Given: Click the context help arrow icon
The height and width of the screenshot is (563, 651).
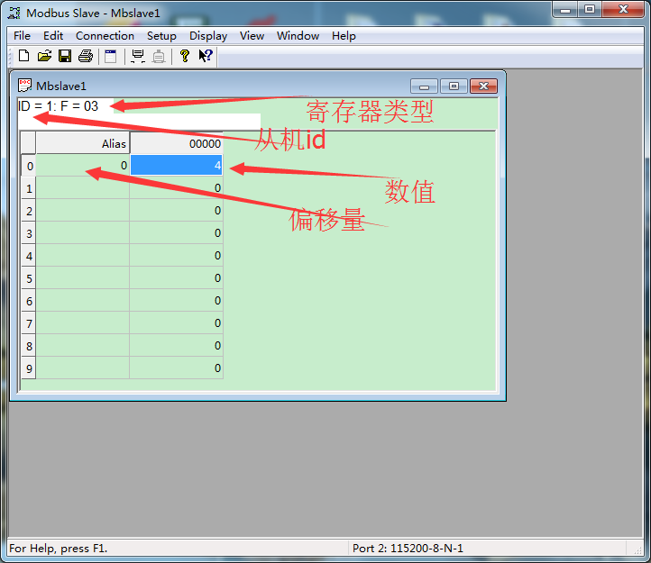Looking at the screenshot, I should 206,56.
